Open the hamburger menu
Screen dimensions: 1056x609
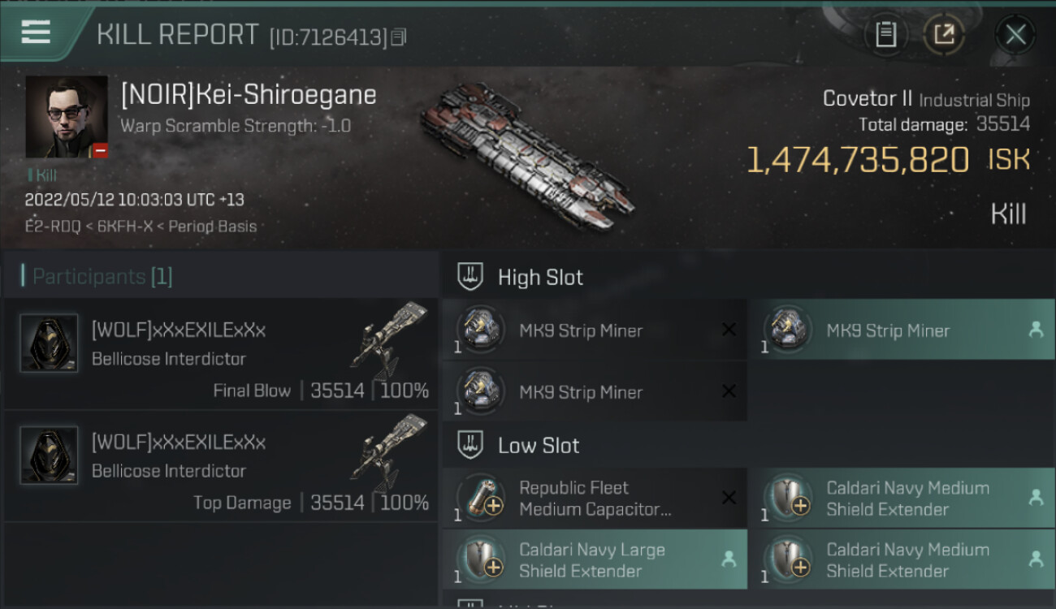click(x=37, y=32)
